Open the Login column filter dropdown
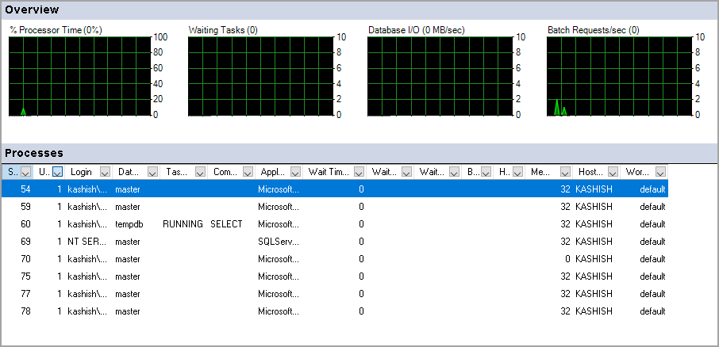Screen dimensions: 719x347 [x=105, y=172]
